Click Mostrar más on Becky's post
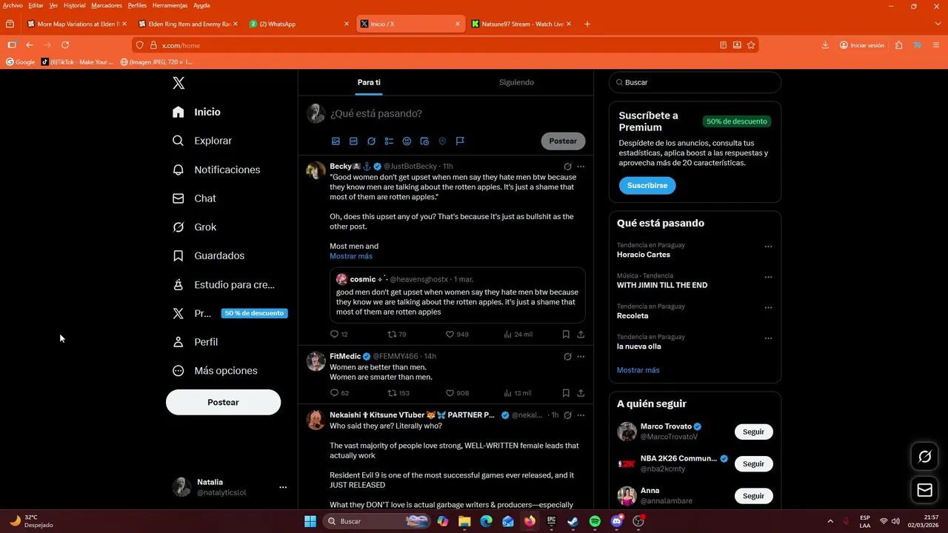 point(351,256)
